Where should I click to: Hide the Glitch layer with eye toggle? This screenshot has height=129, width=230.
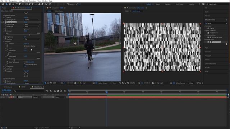(x=2, y=97)
